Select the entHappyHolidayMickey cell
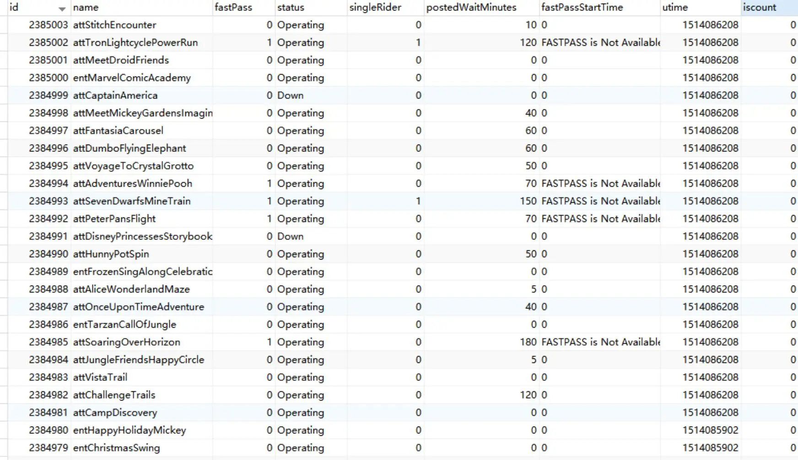This screenshot has width=798, height=460. click(x=142, y=430)
